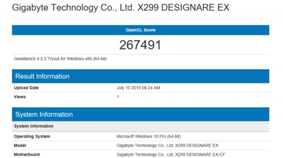Screen dimensions: 283x158
Task: Click the Result Information section header
Action: pyautogui.click(x=42, y=76)
